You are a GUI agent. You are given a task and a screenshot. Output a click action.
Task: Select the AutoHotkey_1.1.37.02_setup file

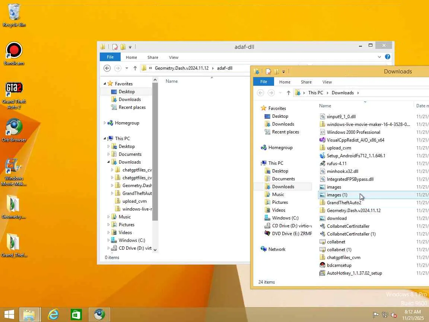(354, 273)
